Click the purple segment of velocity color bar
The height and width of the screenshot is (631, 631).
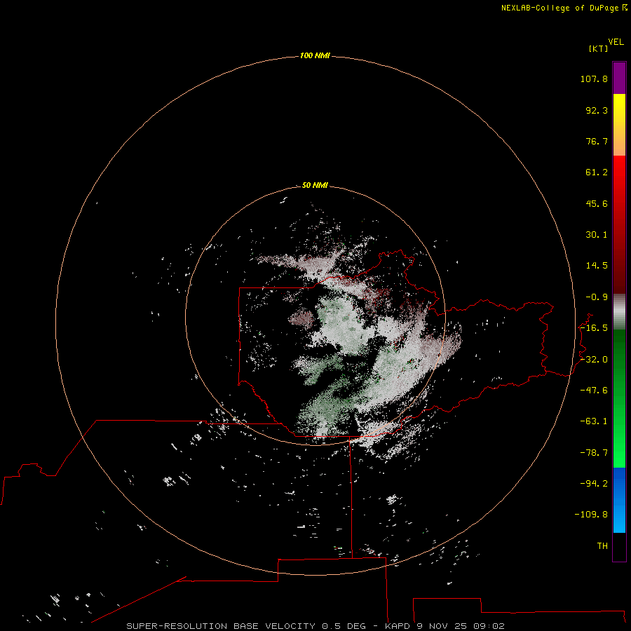[x=619, y=78]
